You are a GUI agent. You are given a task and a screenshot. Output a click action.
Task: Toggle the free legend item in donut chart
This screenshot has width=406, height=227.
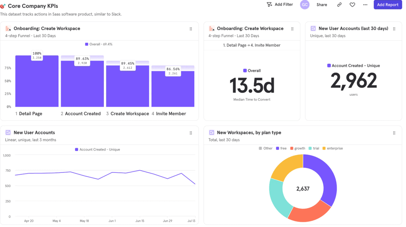click(281, 148)
